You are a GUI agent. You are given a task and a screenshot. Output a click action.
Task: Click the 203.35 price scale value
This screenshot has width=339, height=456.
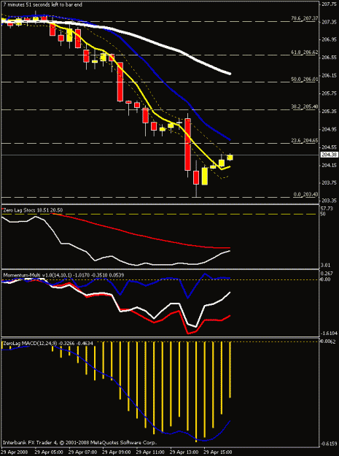(330, 201)
